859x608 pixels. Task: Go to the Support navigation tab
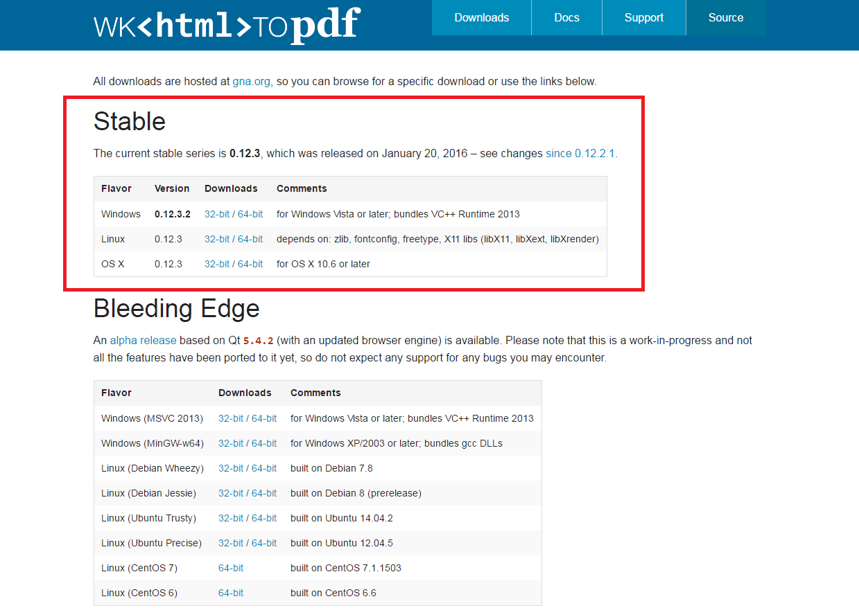pyautogui.click(x=643, y=18)
